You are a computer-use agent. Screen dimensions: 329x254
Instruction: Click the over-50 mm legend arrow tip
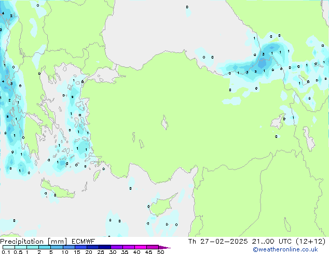pos(164,248)
